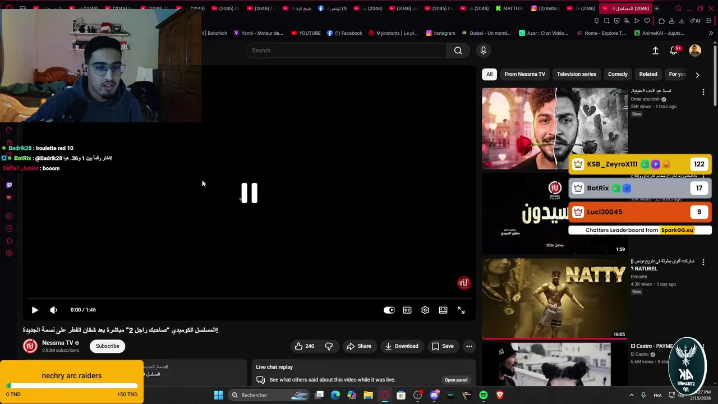Open Twitch icon in Opera sidebar
The height and width of the screenshot is (404, 718).
[x=9, y=185]
